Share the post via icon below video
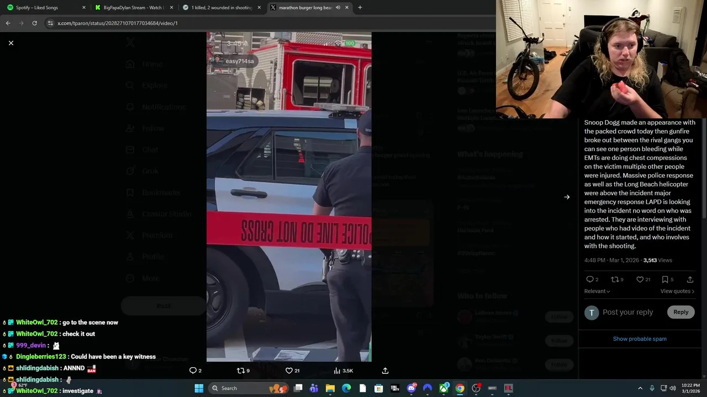707x397 pixels. 385,371
